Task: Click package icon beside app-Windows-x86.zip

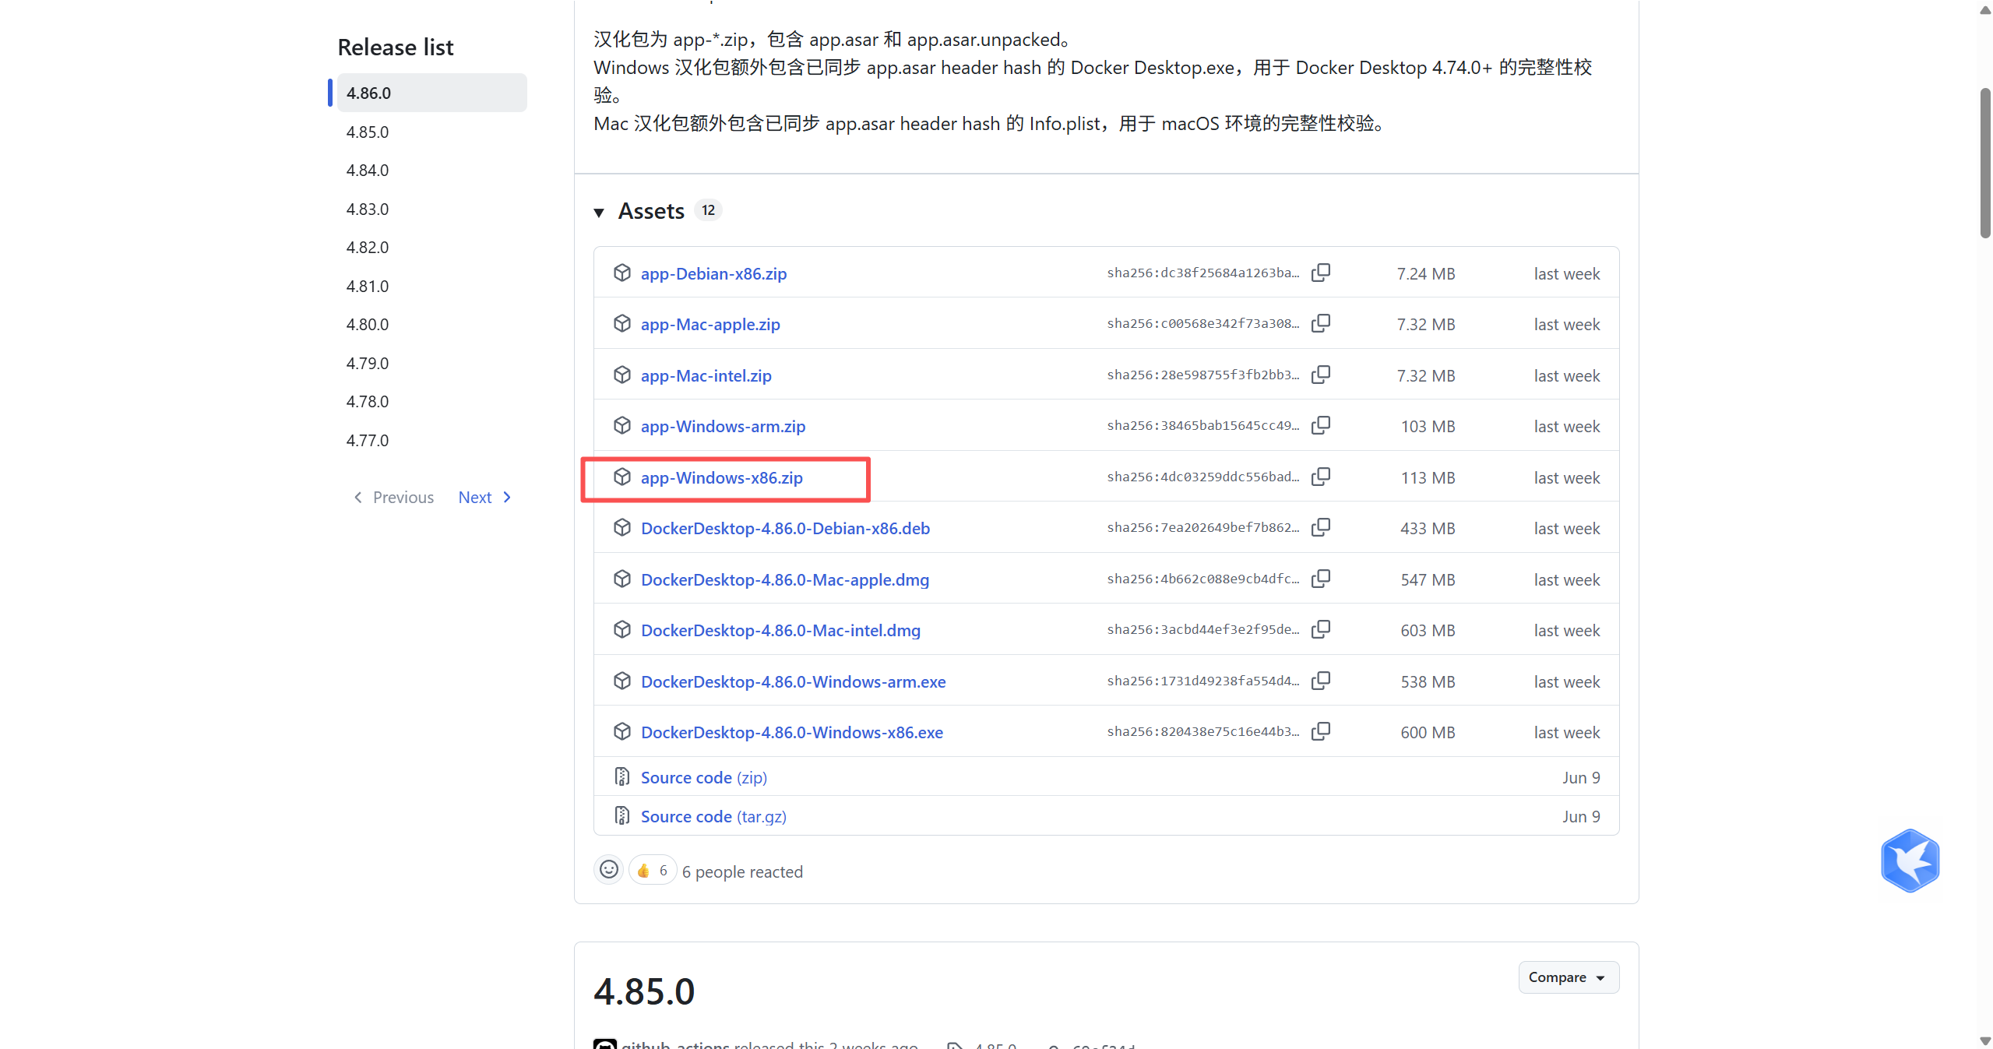Action: pyautogui.click(x=621, y=477)
